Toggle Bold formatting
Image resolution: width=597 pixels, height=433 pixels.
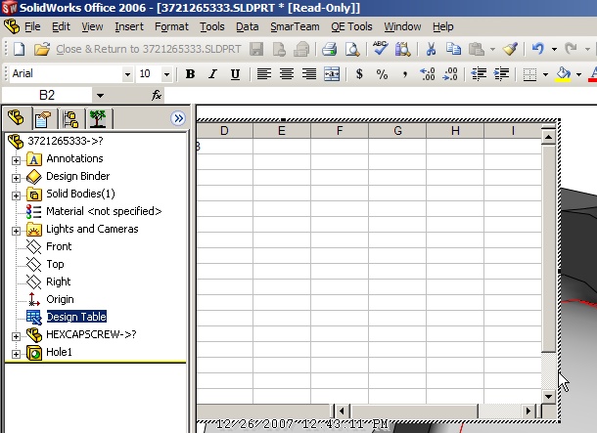point(190,74)
